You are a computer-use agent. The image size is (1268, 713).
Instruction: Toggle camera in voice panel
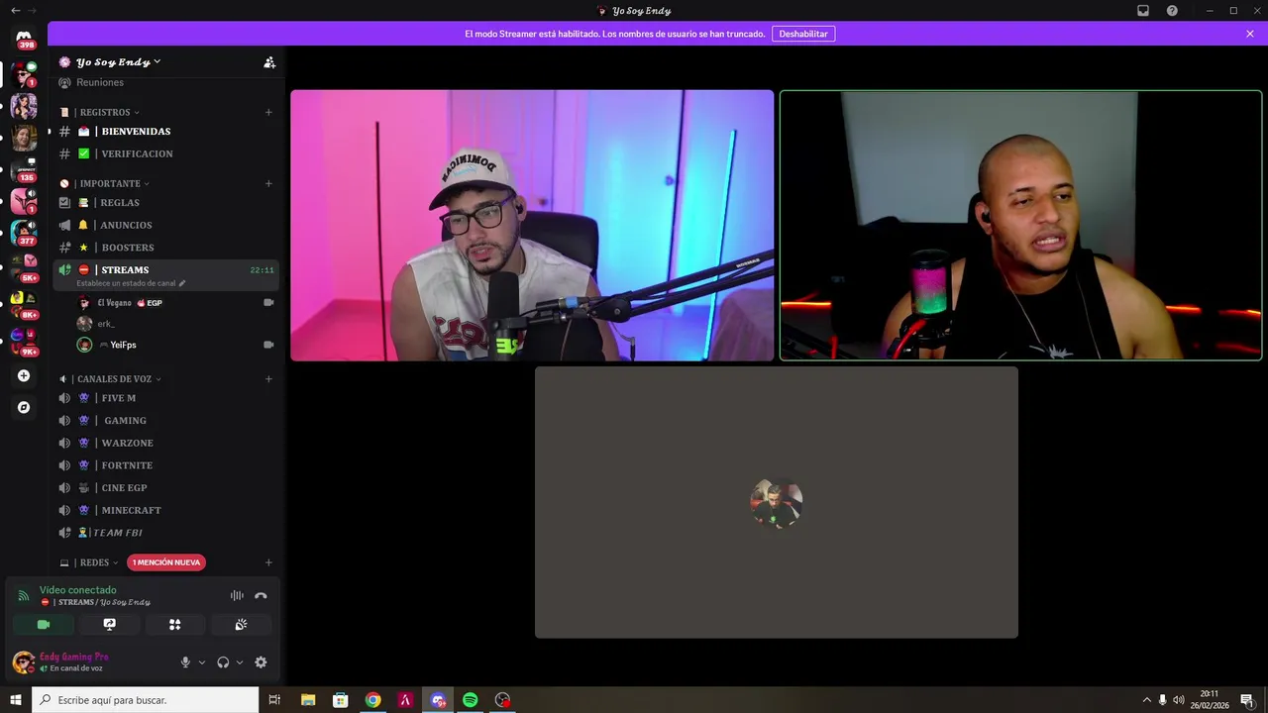[44, 625]
